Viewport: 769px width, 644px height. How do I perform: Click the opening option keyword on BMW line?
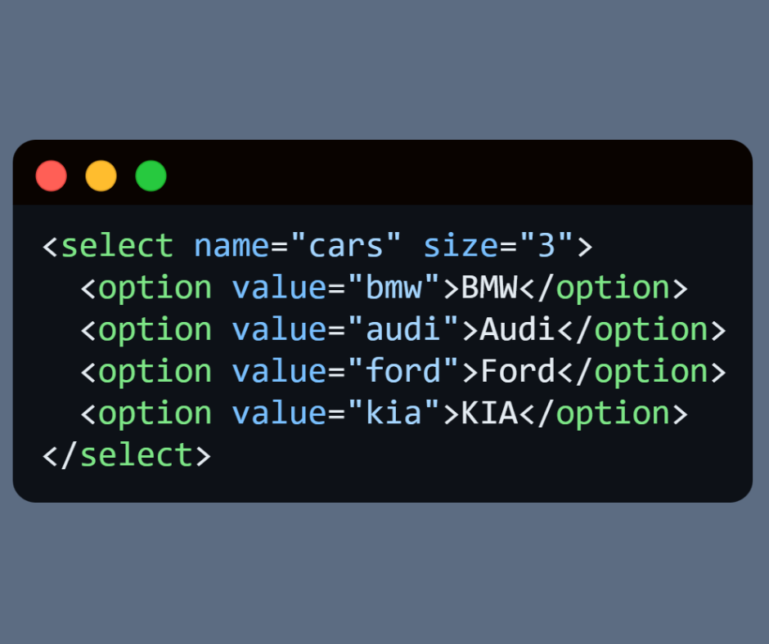[x=155, y=288]
